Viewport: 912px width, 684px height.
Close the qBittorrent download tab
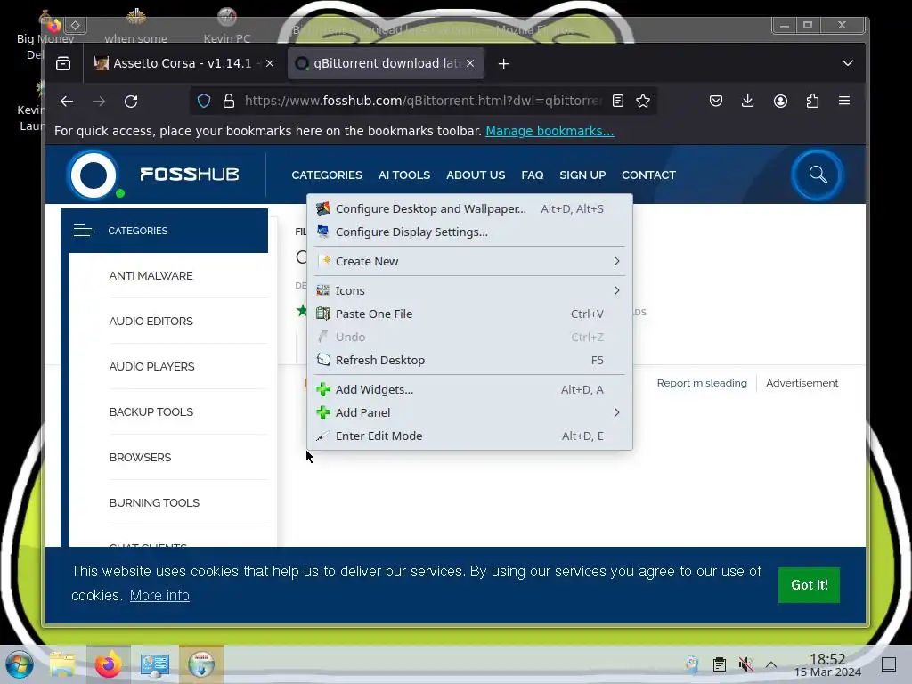click(x=470, y=63)
